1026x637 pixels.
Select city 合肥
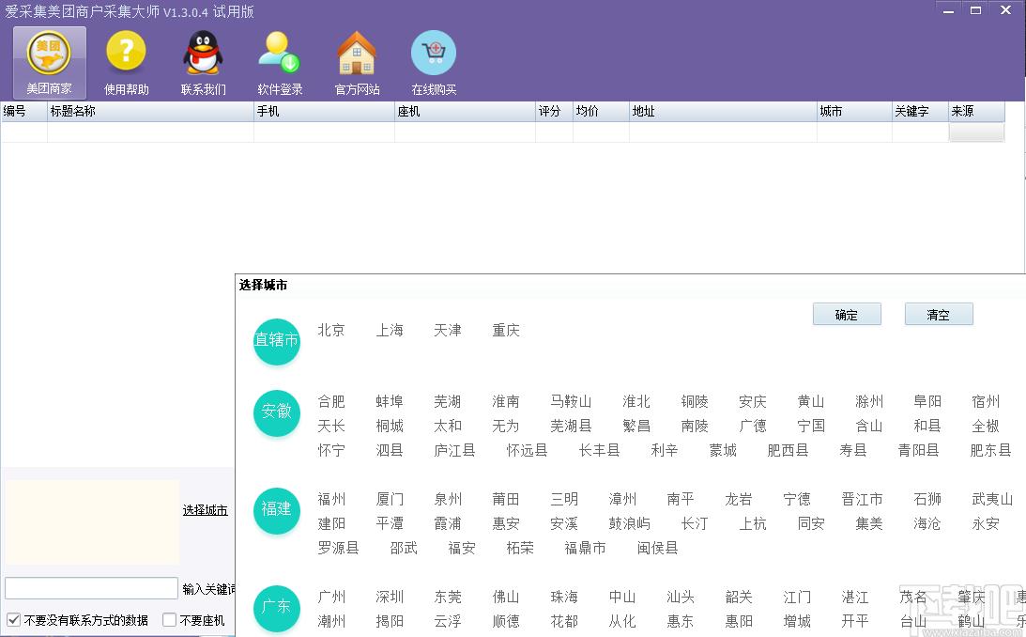pos(331,401)
